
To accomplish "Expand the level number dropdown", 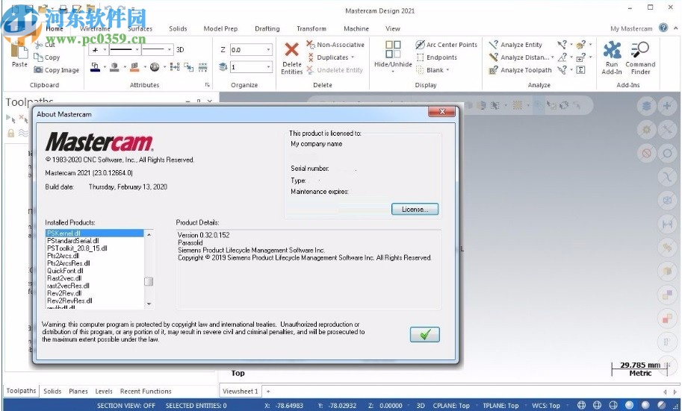I will 268,67.
